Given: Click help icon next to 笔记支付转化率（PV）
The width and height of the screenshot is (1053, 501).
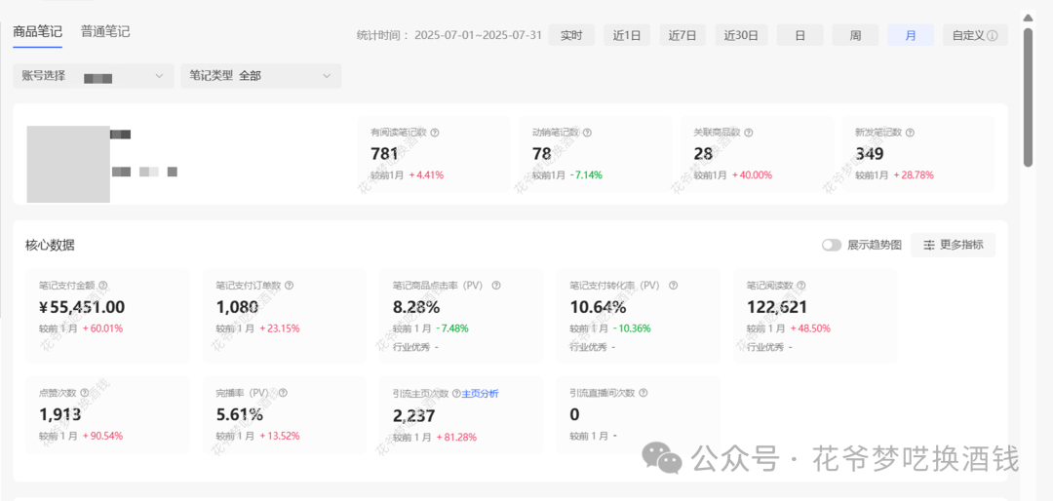Looking at the screenshot, I should tap(673, 286).
